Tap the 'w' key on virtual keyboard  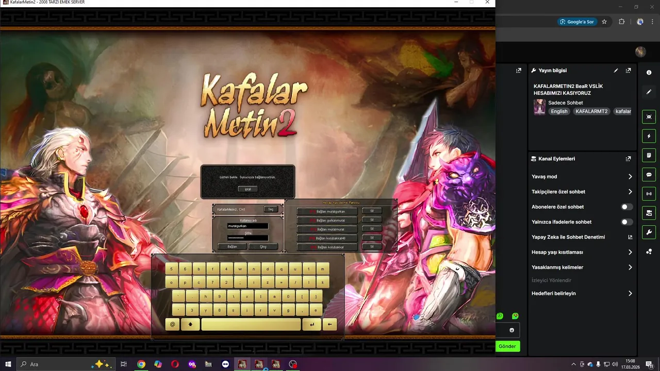pos(240,269)
